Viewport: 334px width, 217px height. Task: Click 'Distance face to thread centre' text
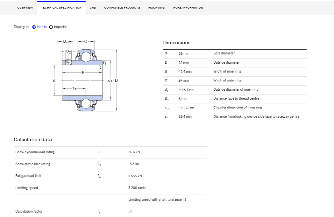(236, 98)
